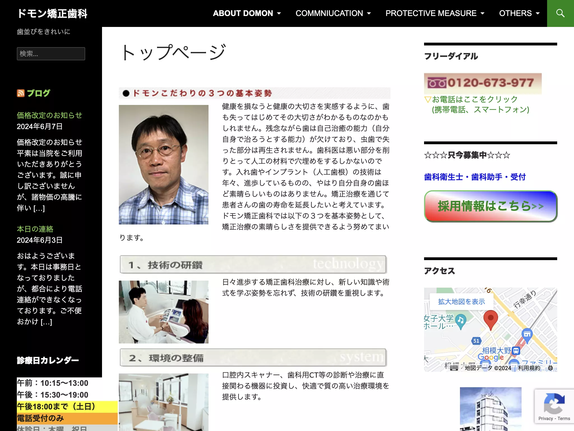
Task: Click the ドモン矯正歯科 site title
Action: coord(52,13)
